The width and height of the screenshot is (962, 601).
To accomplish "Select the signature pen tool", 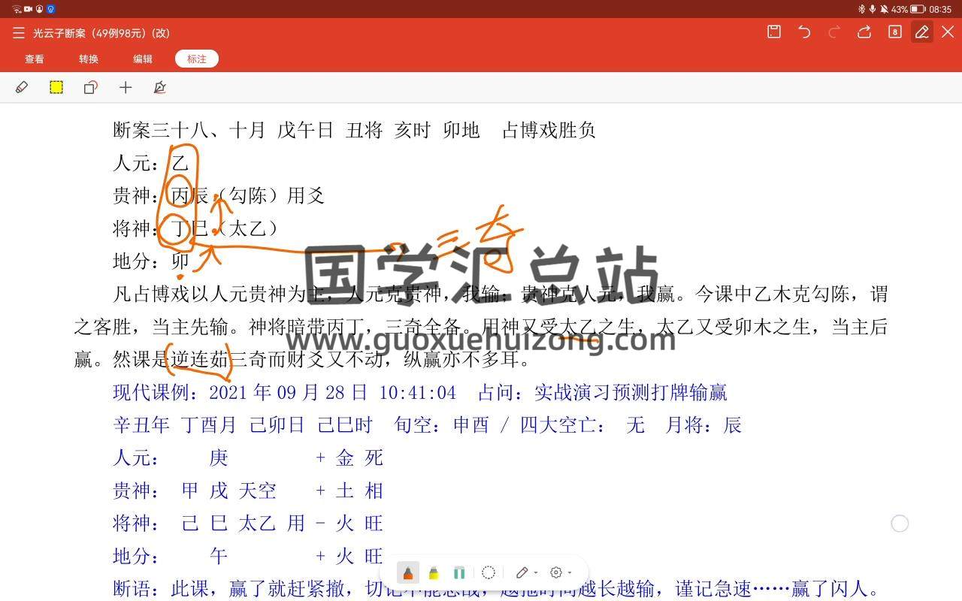I will coord(159,88).
